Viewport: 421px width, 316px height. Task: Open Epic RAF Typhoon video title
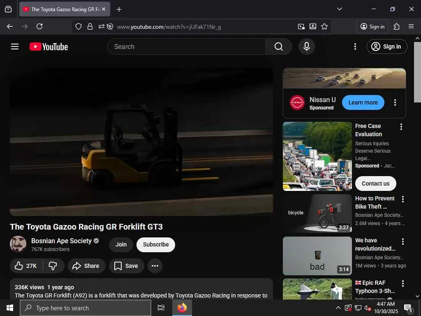point(375,287)
